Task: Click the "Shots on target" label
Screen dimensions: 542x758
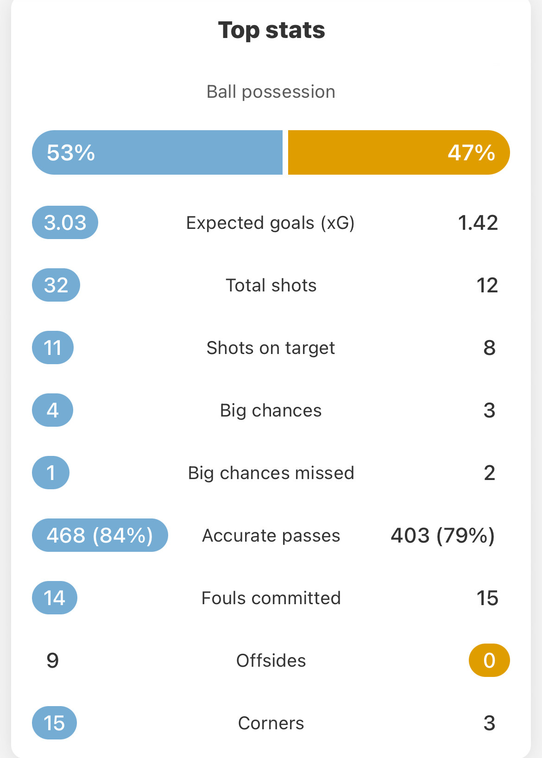Action: coord(271,348)
